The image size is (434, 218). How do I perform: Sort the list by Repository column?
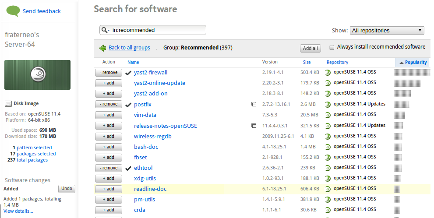pyautogui.click(x=337, y=62)
